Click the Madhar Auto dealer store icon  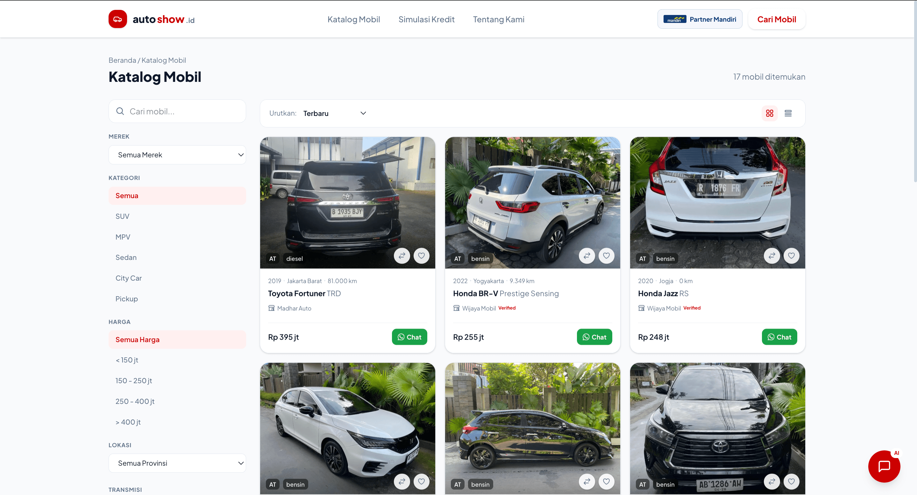pos(271,308)
